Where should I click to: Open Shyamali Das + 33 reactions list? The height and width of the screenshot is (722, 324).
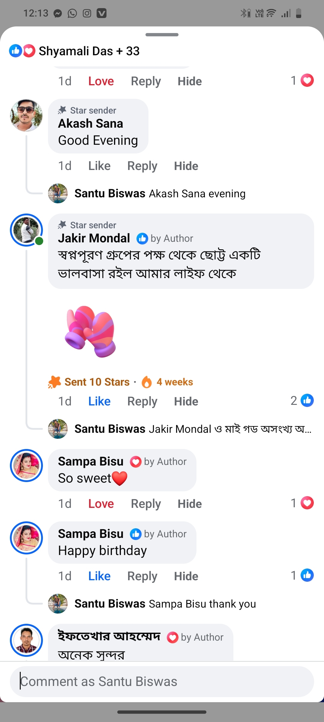(x=89, y=51)
